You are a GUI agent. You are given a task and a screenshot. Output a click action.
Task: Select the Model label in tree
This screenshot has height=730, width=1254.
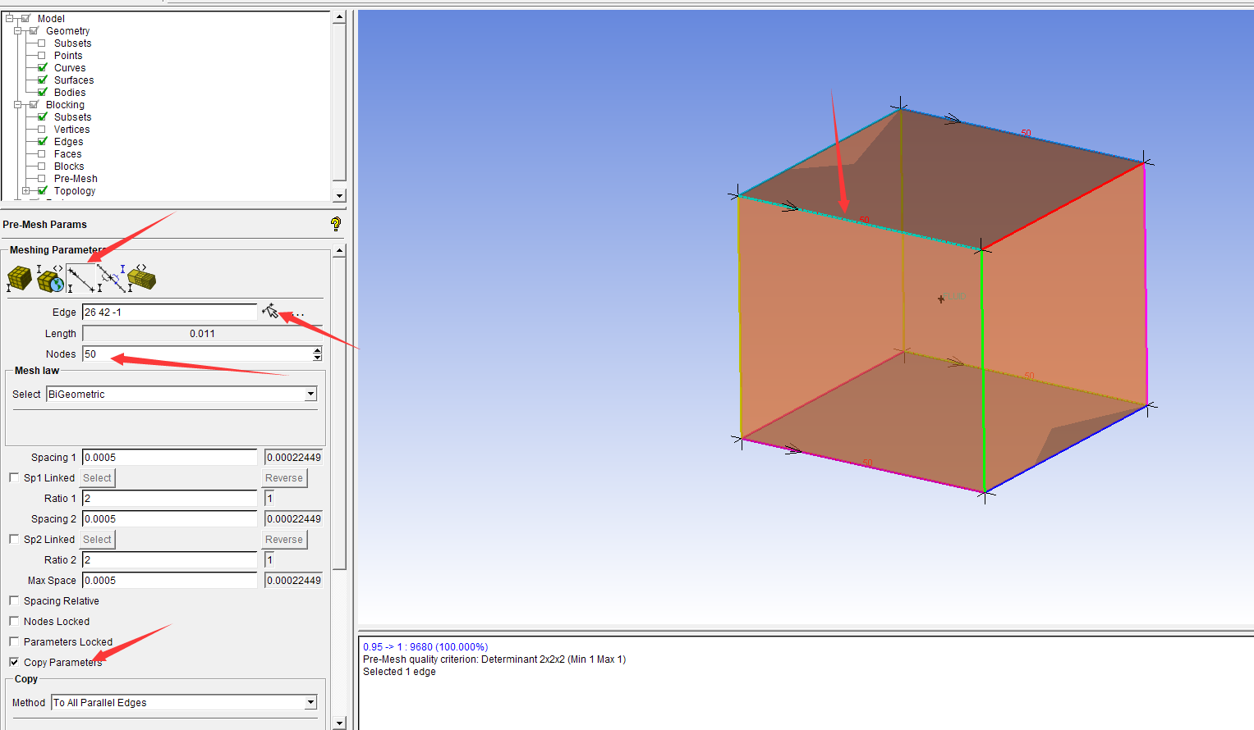coord(51,18)
